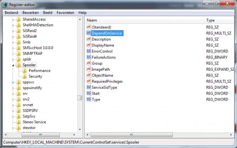Click the Performance subfolder icon
This screenshot has height=148, width=237.
click(24, 71)
